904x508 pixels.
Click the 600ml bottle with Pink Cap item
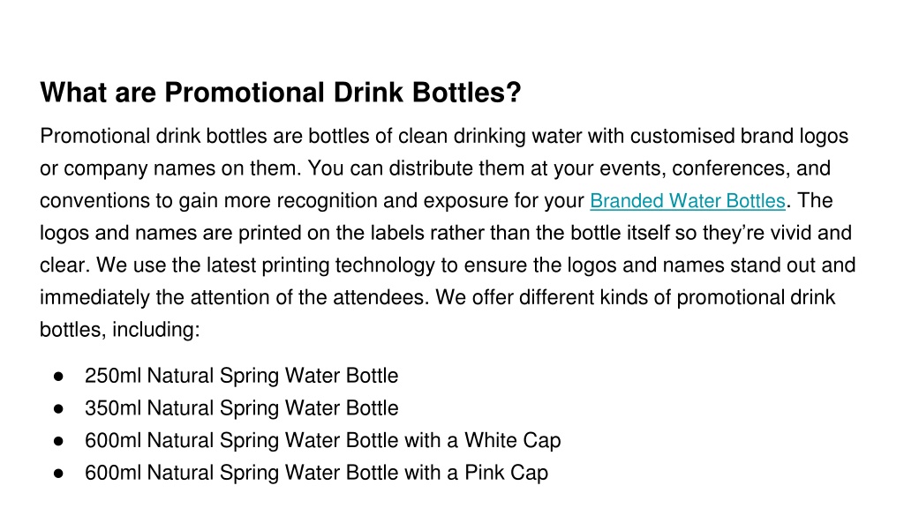click(317, 473)
